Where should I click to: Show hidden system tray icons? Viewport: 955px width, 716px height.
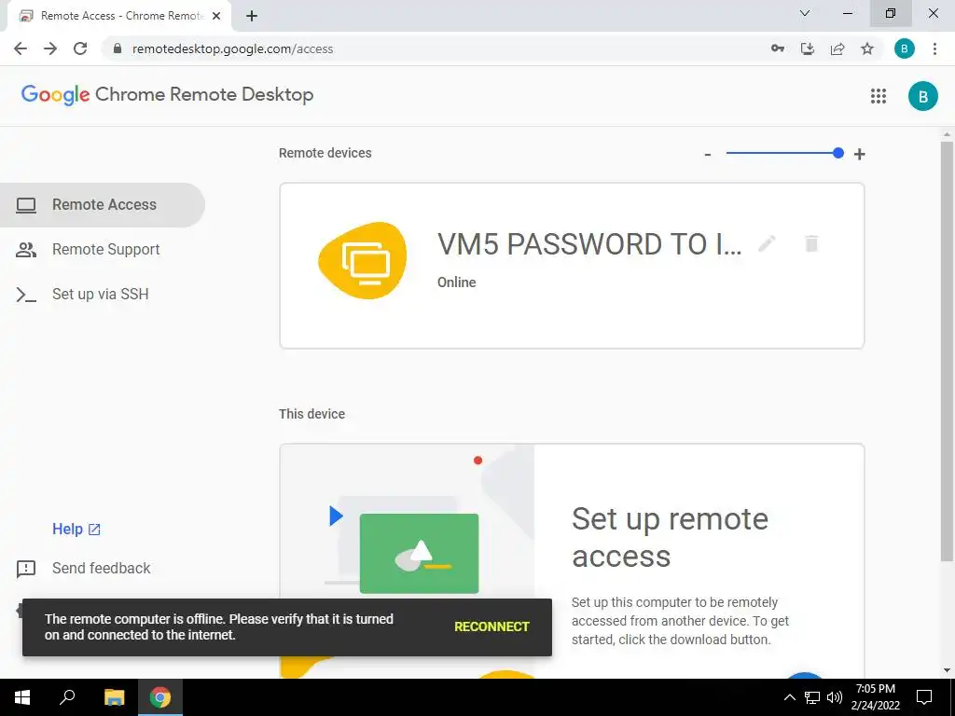point(789,697)
